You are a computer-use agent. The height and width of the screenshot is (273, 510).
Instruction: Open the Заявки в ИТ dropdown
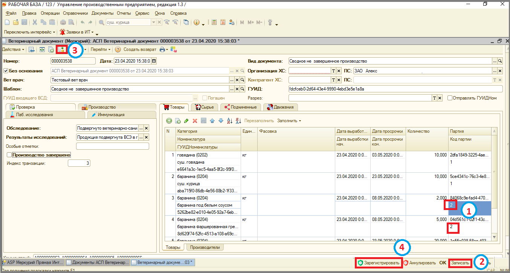pos(77,32)
